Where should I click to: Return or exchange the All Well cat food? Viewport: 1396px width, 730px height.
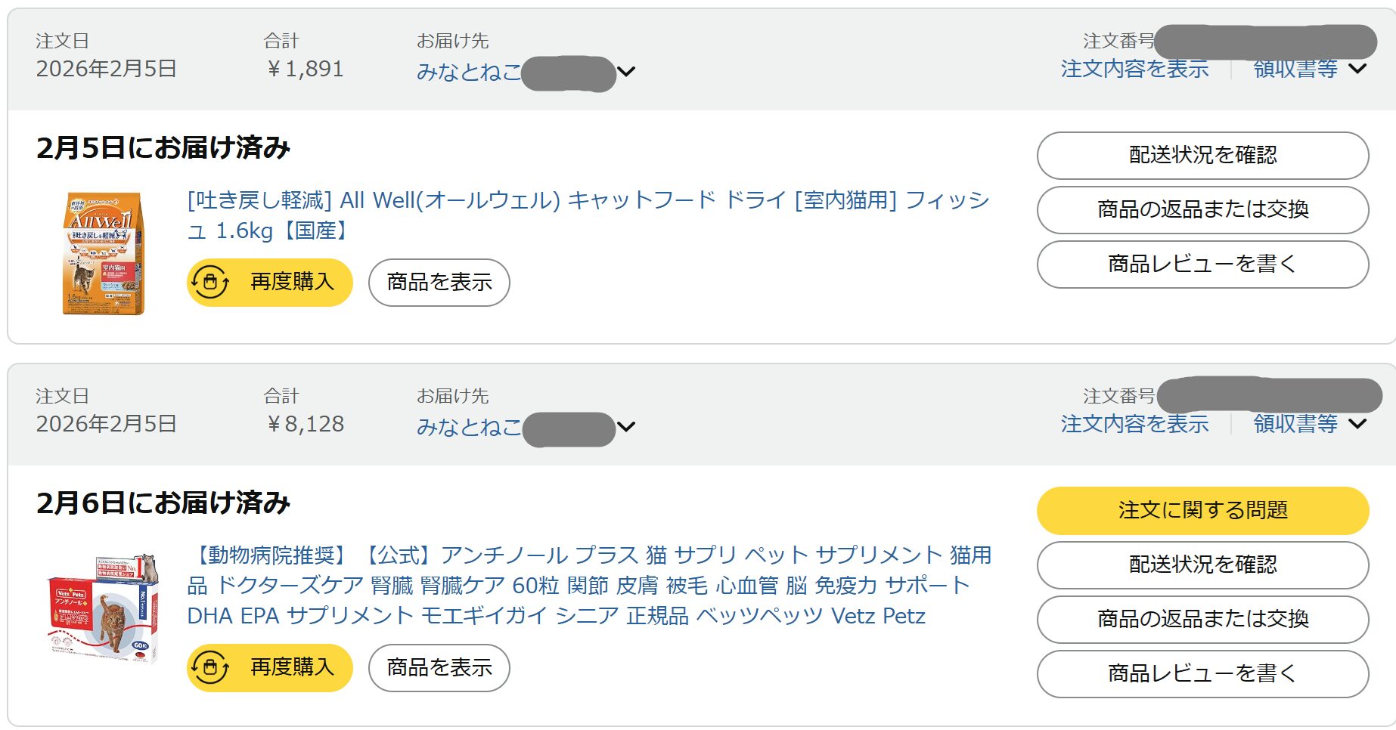(1202, 210)
